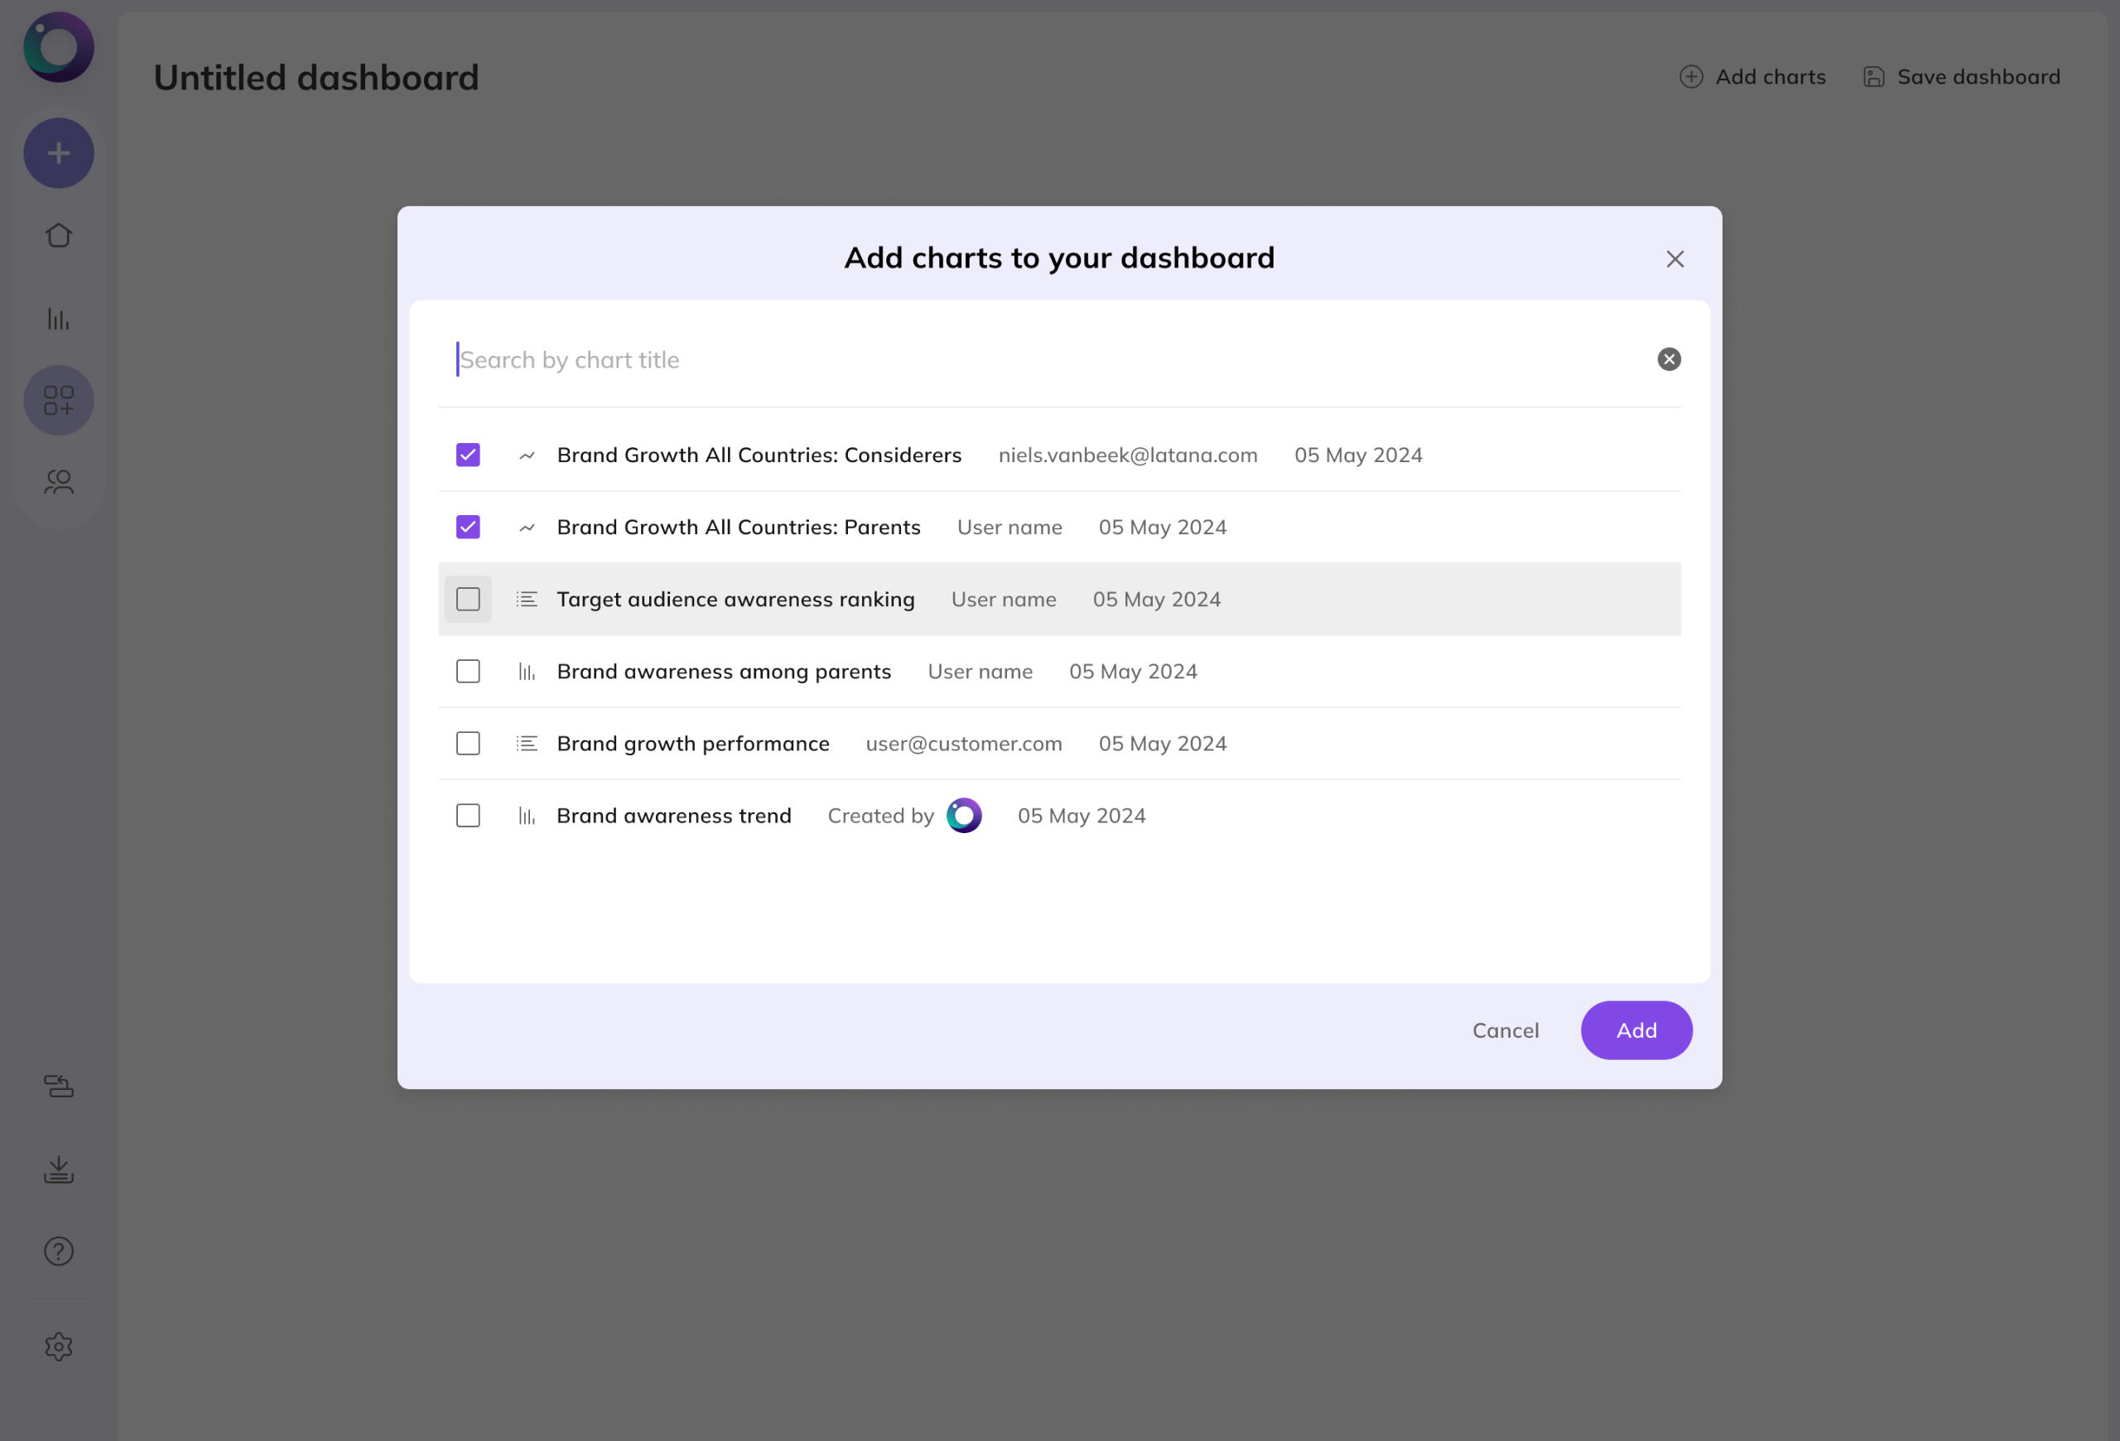The height and width of the screenshot is (1441, 2120).
Task: Open the bar chart icon in sidebar
Action: (58, 318)
